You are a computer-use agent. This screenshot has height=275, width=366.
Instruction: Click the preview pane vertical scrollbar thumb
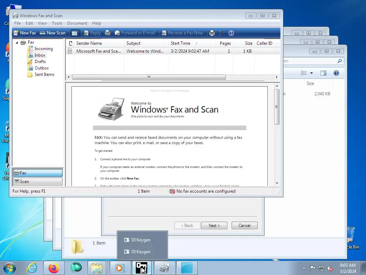(x=277, y=107)
